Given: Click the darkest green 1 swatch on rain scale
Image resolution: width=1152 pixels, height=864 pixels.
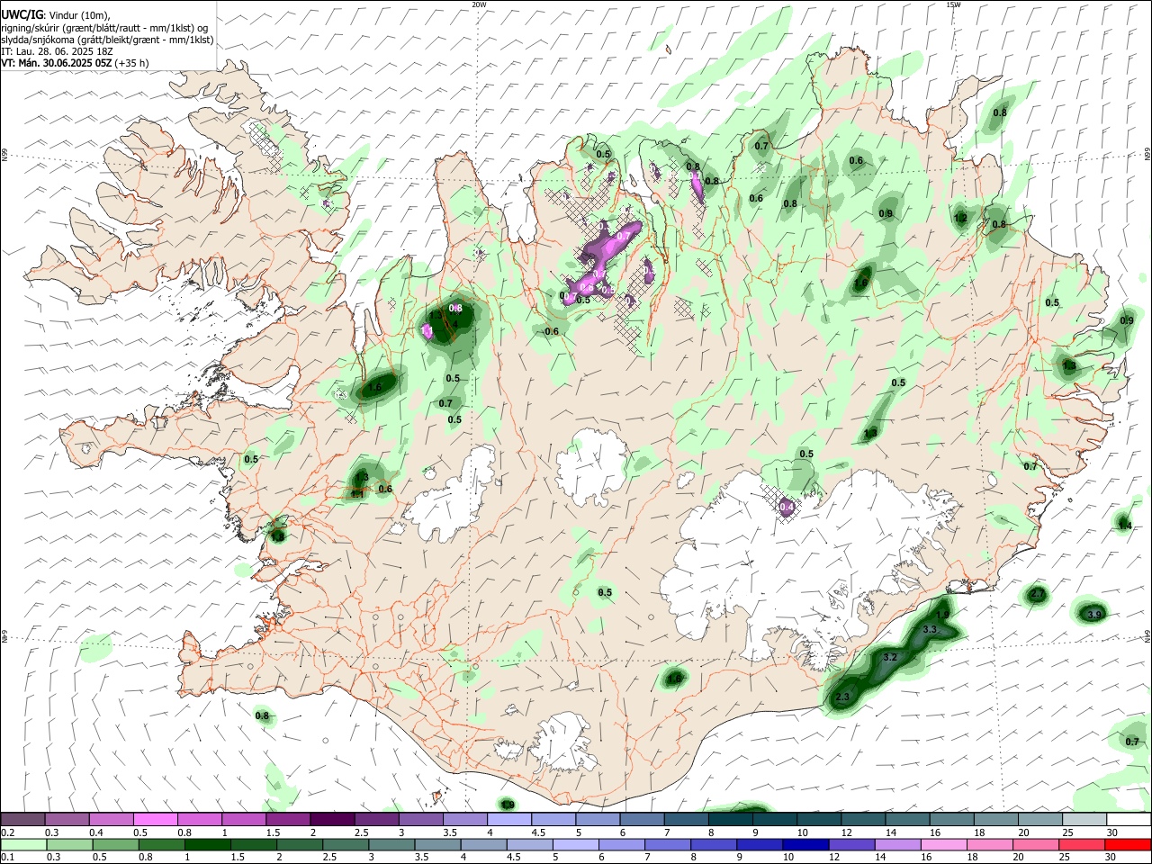Looking at the screenshot, I should [x=206, y=844].
